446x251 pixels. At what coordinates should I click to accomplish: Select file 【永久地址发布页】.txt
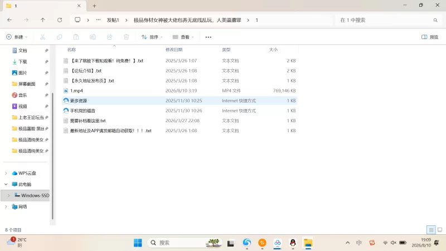click(x=179, y=80)
